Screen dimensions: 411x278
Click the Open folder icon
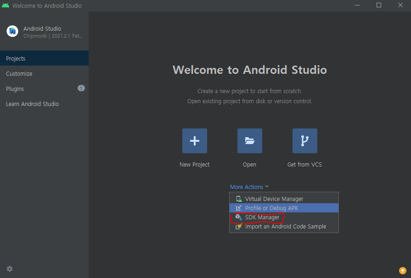pos(249,141)
